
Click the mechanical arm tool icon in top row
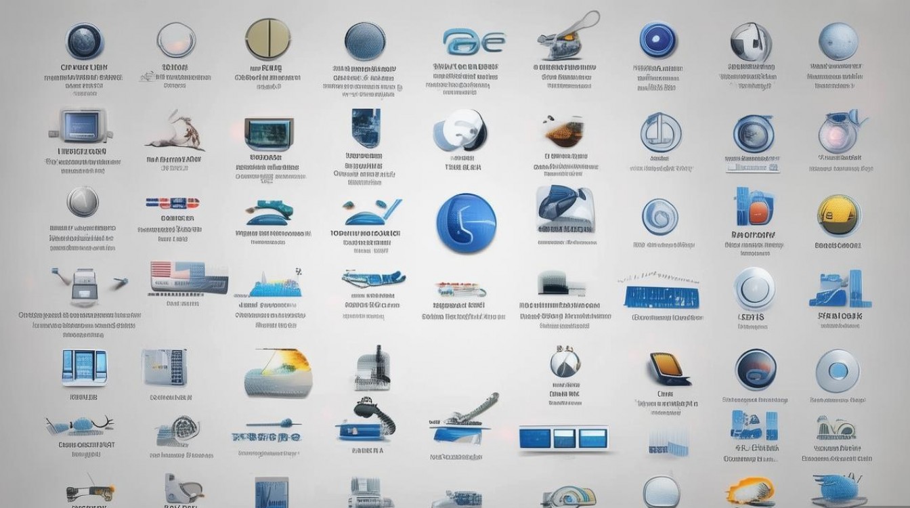coord(567,37)
